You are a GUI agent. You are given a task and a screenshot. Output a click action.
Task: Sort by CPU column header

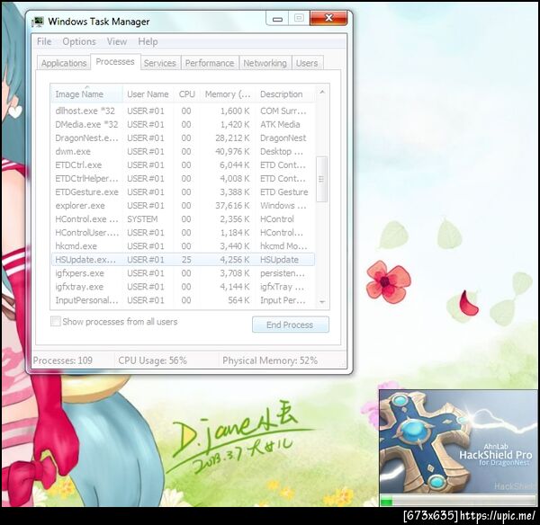187,93
